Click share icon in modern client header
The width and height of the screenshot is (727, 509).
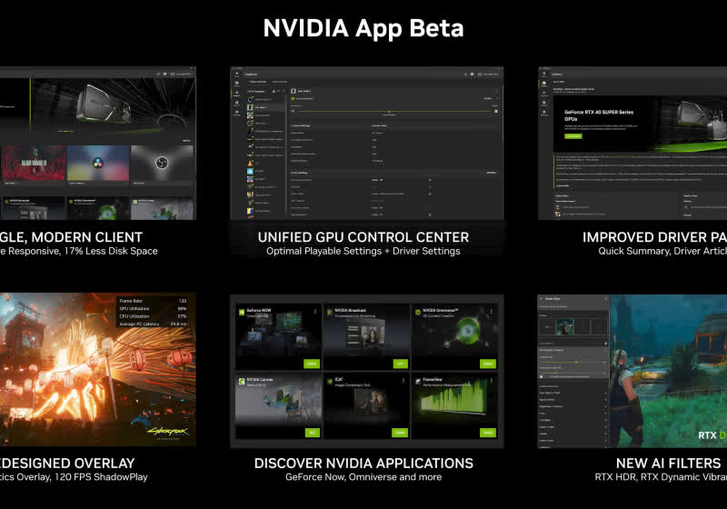pyautogui.click(x=158, y=75)
